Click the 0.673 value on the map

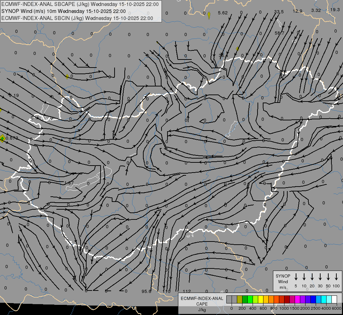click(x=12, y=138)
